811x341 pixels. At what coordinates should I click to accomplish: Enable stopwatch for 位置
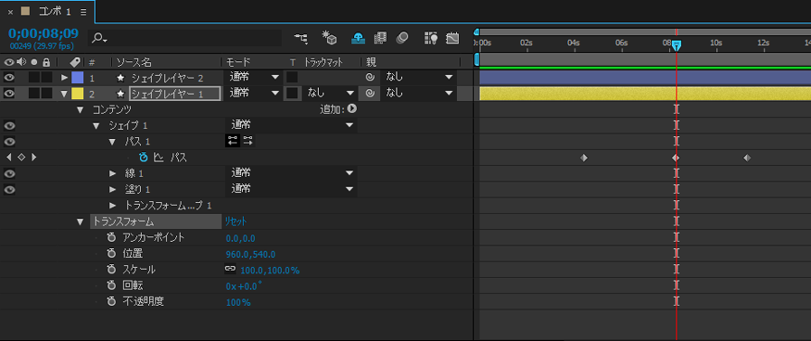(x=111, y=253)
